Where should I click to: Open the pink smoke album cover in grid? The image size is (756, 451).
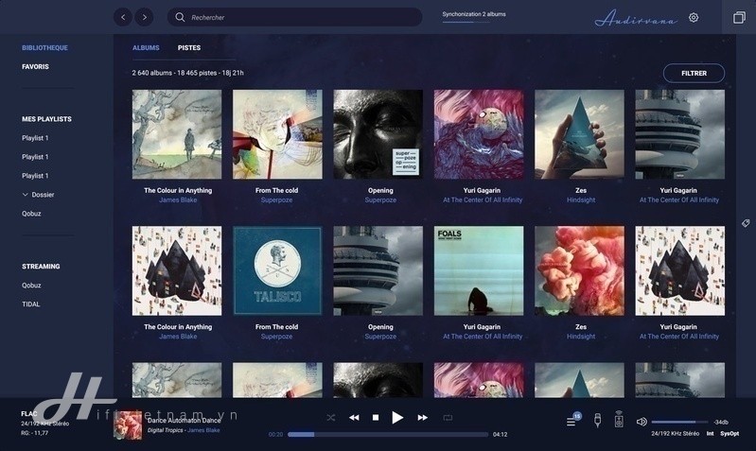[579, 270]
